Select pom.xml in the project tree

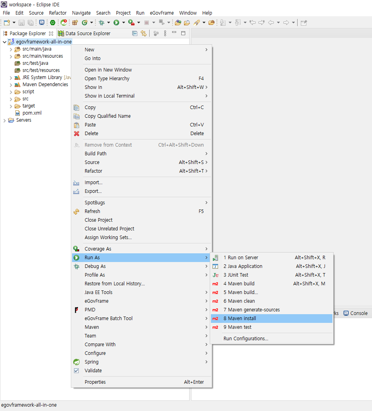pyautogui.click(x=30, y=113)
